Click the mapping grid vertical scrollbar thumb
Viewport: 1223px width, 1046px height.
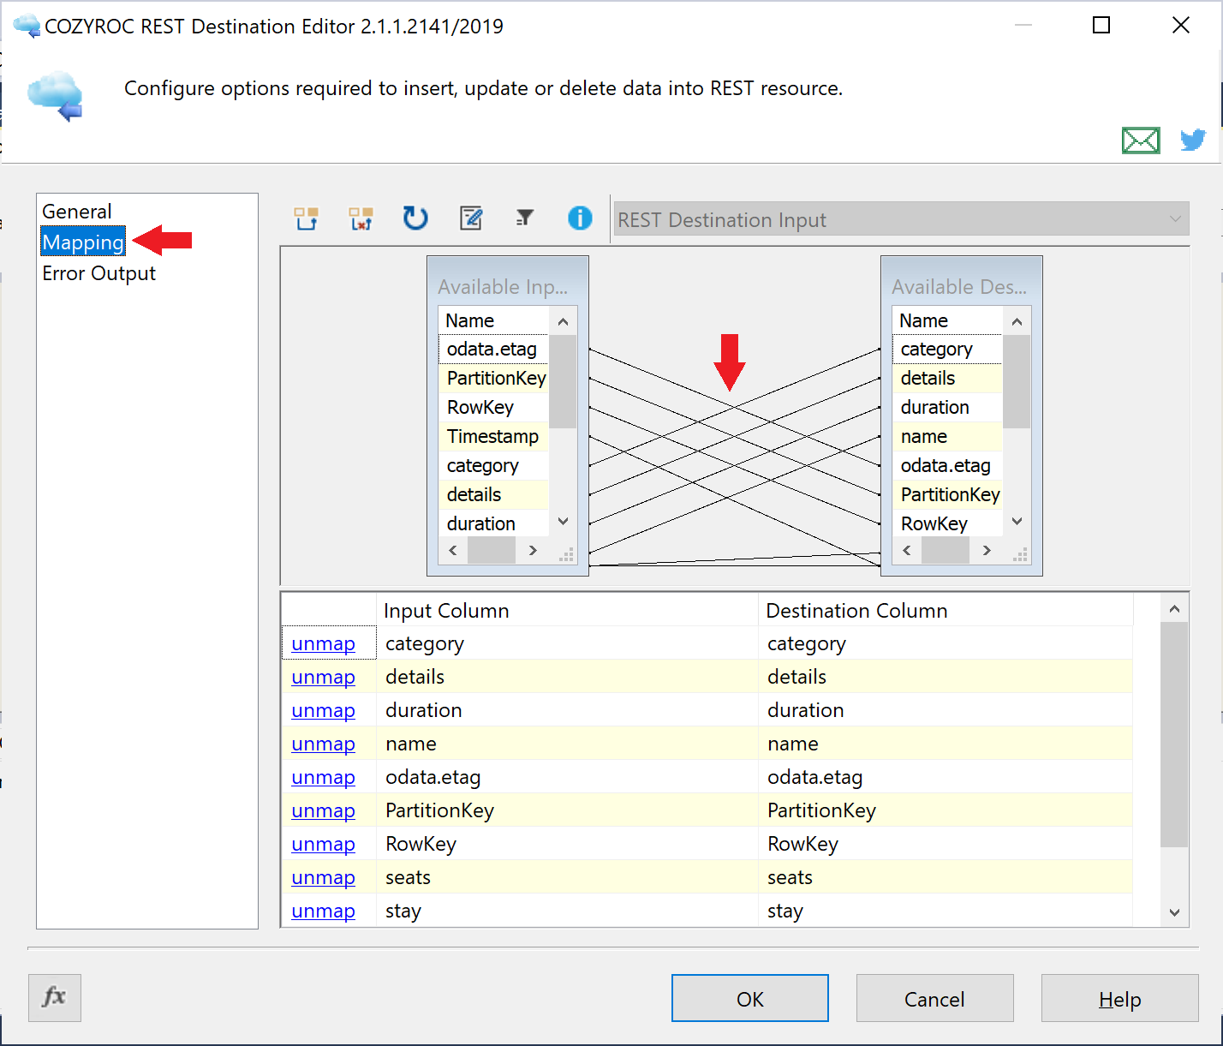click(1174, 734)
